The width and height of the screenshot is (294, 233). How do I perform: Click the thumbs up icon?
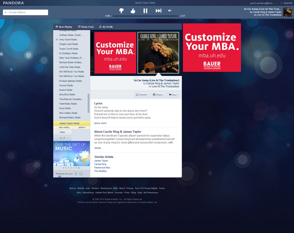point(133,11)
